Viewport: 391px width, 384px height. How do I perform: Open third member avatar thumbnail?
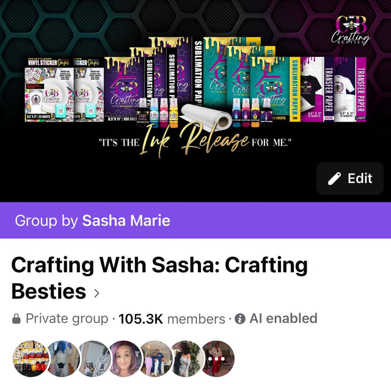(93, 358)
